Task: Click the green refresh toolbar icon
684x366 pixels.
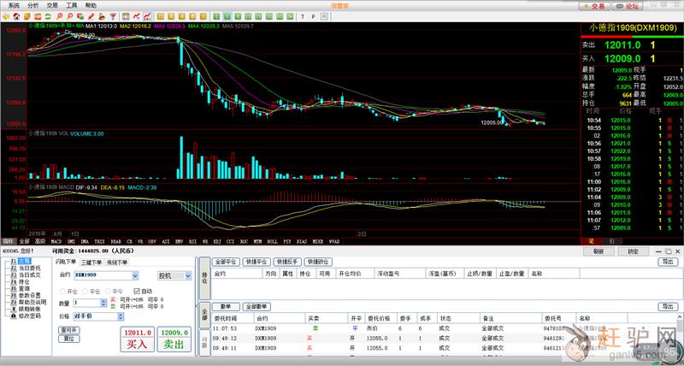Action: (x=48, y=16)
